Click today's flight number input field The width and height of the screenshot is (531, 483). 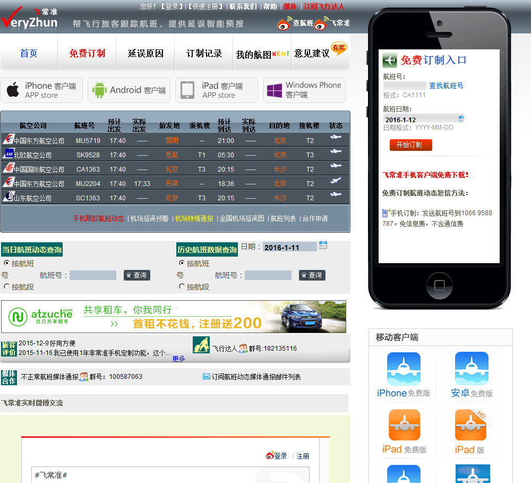pos(93,275)
